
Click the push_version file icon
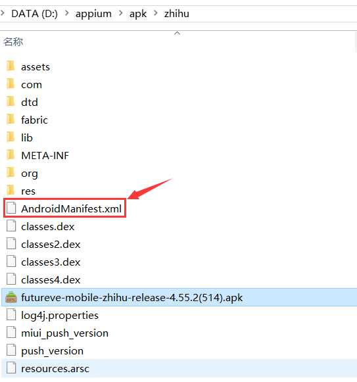[x=11, y=350]
